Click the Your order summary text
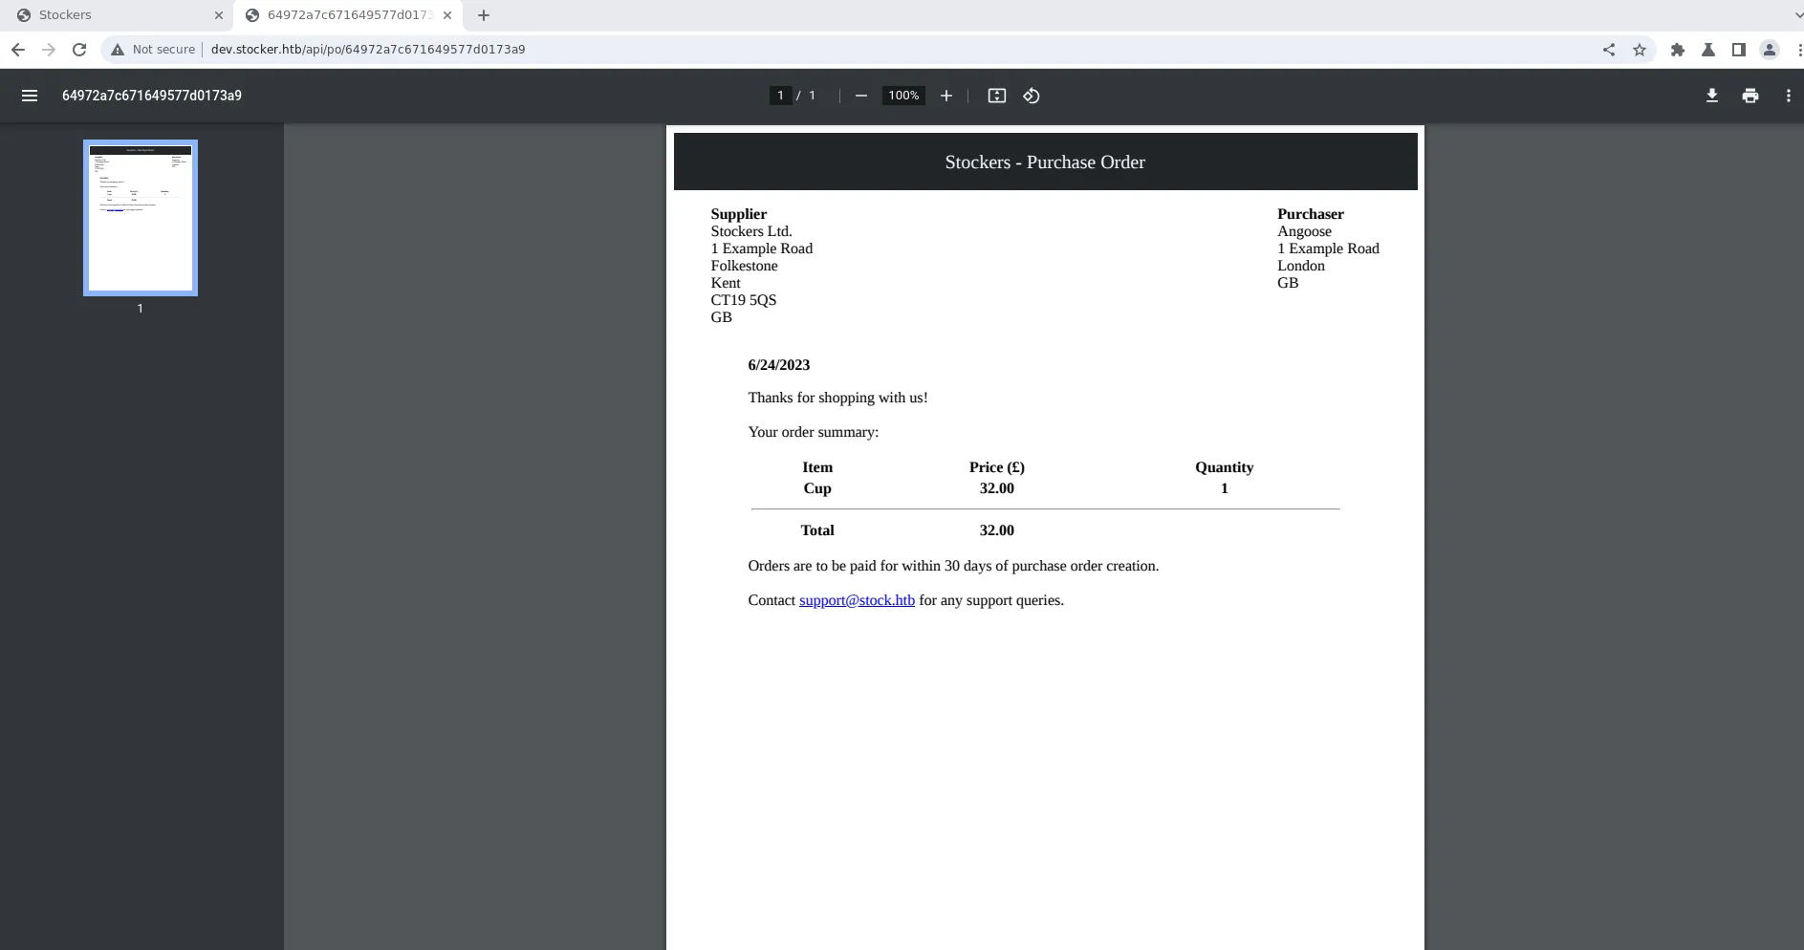 coord(813,432)
